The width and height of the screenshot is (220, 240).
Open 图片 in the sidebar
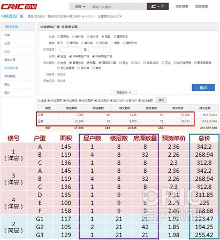pyautogui.click(x=7, y=93)
